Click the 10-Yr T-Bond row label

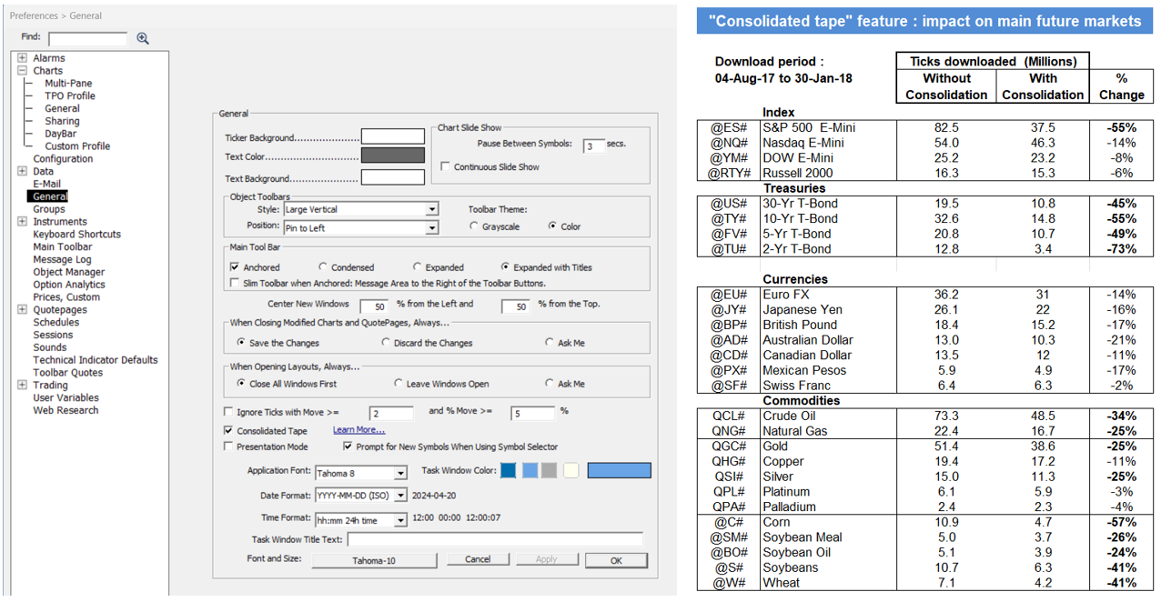tap(801, 218)
